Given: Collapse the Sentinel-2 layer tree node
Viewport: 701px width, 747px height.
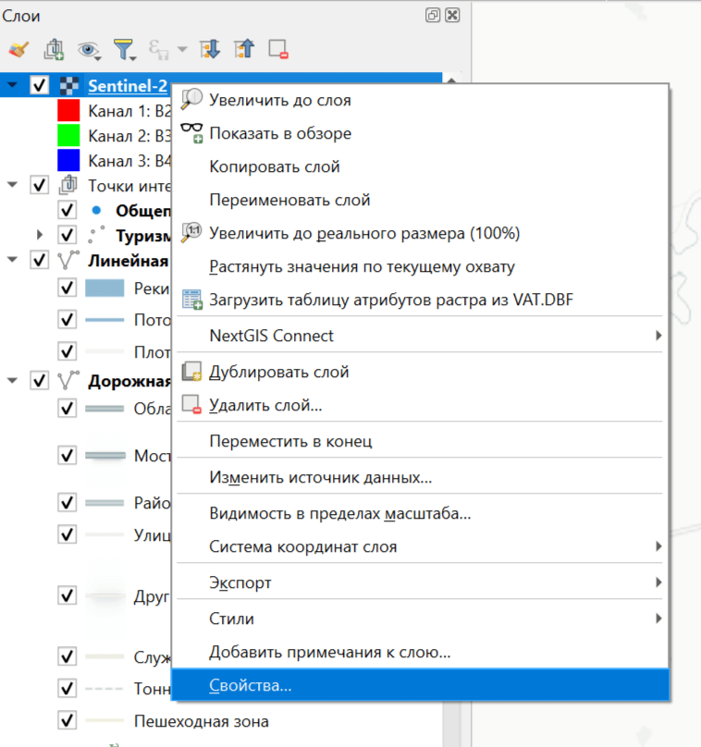Looking at the screenshot, I should coord(12,85).
